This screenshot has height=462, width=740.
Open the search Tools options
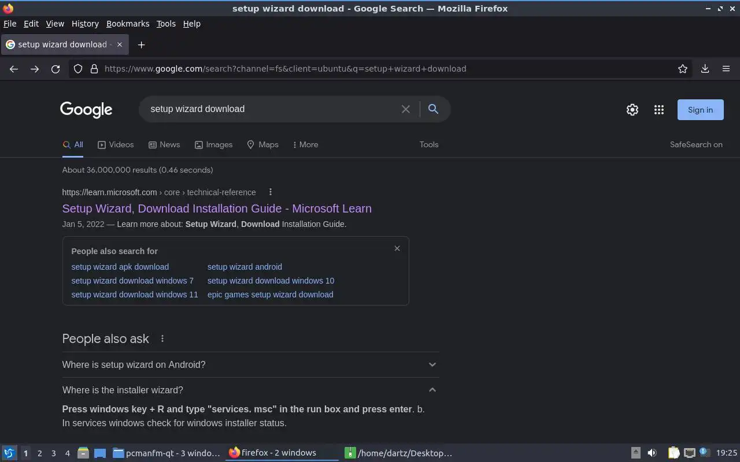(x=429, y=144)
